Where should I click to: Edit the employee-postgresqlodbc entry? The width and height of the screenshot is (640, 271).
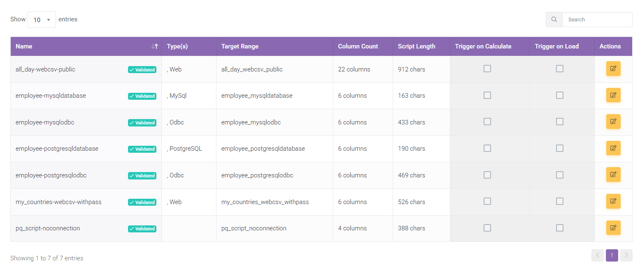[613, 175]
